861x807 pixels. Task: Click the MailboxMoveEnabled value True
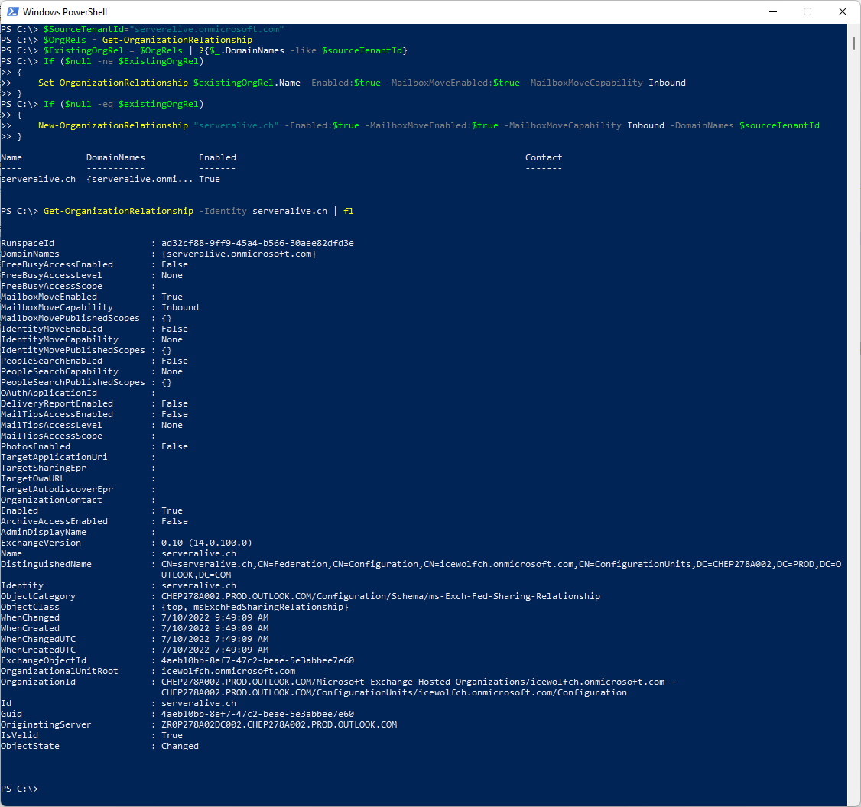pos(172,297)
